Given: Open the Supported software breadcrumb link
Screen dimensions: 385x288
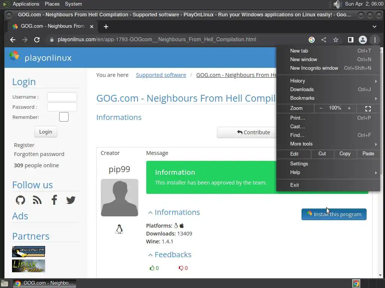Looking at the screenshot, I should [161, 75].
